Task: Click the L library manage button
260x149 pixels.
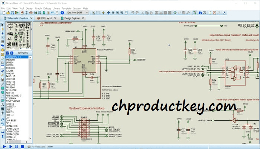Action: click(x=12, y=53)
